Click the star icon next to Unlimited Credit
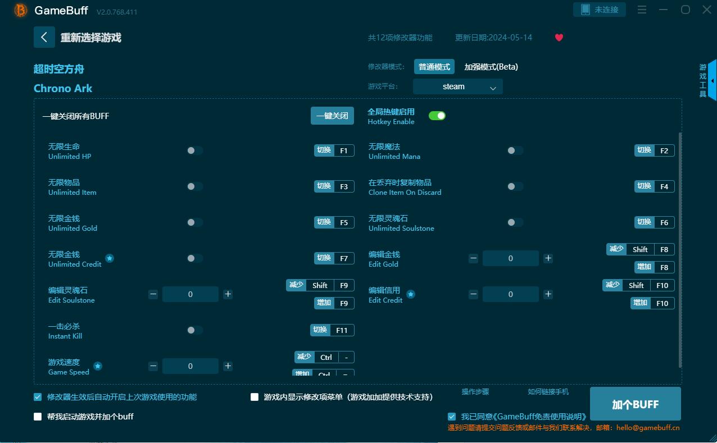Screen dimensions: 717x443 [110, 258]
